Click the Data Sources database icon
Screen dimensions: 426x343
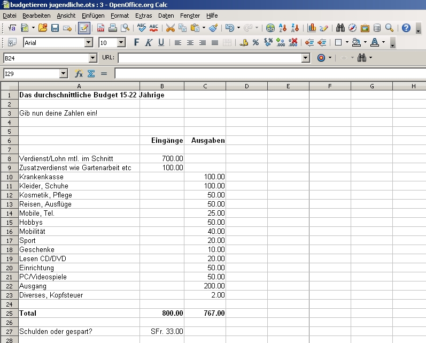click(377, 28)
